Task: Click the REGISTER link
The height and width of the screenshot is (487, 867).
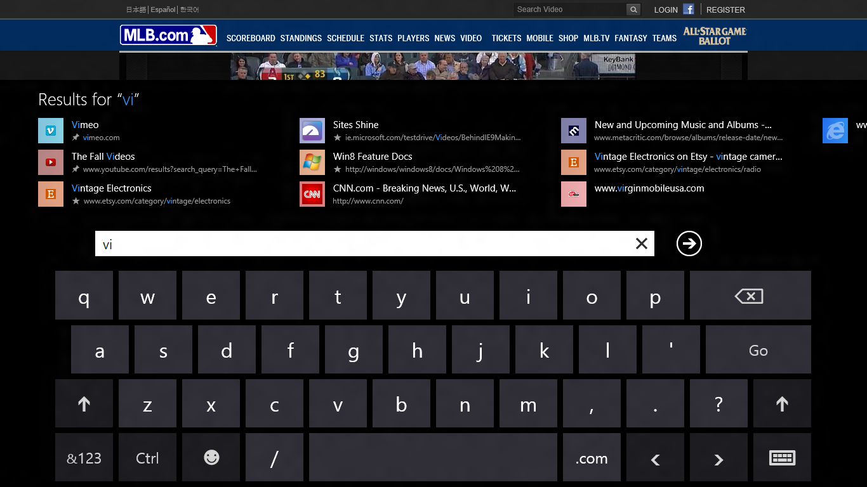Action: click(x=725, y=10)
